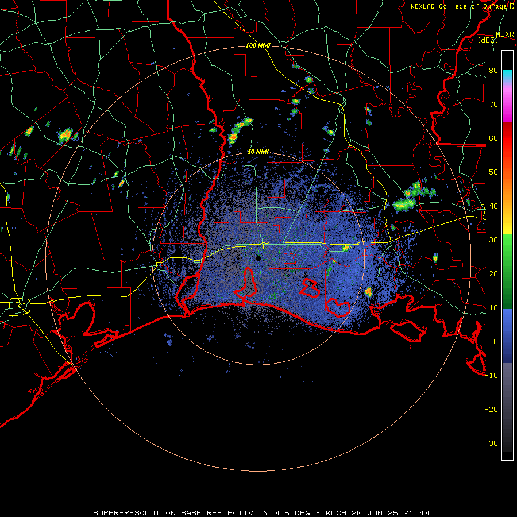
Task: Select the 10 value on the dBZ scale
Action: (493, 308)
